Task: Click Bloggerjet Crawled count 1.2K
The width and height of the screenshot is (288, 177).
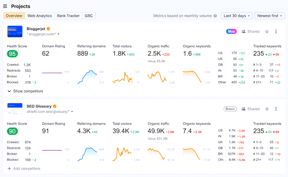Action: 27,65
